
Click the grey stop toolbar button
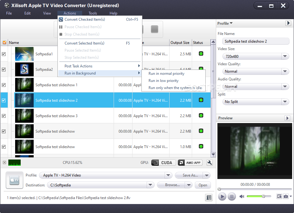(154, 29)
